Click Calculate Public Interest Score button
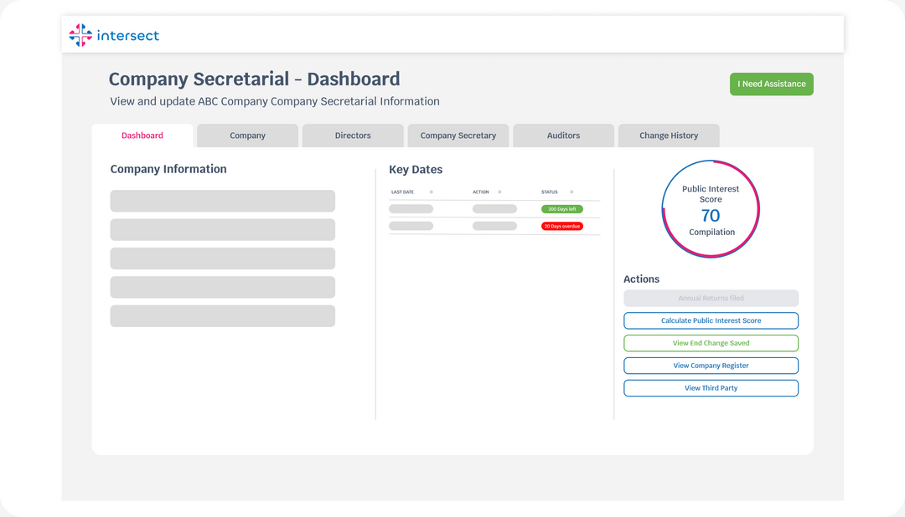This screenshot has width=905, height=517. (711, 320)
